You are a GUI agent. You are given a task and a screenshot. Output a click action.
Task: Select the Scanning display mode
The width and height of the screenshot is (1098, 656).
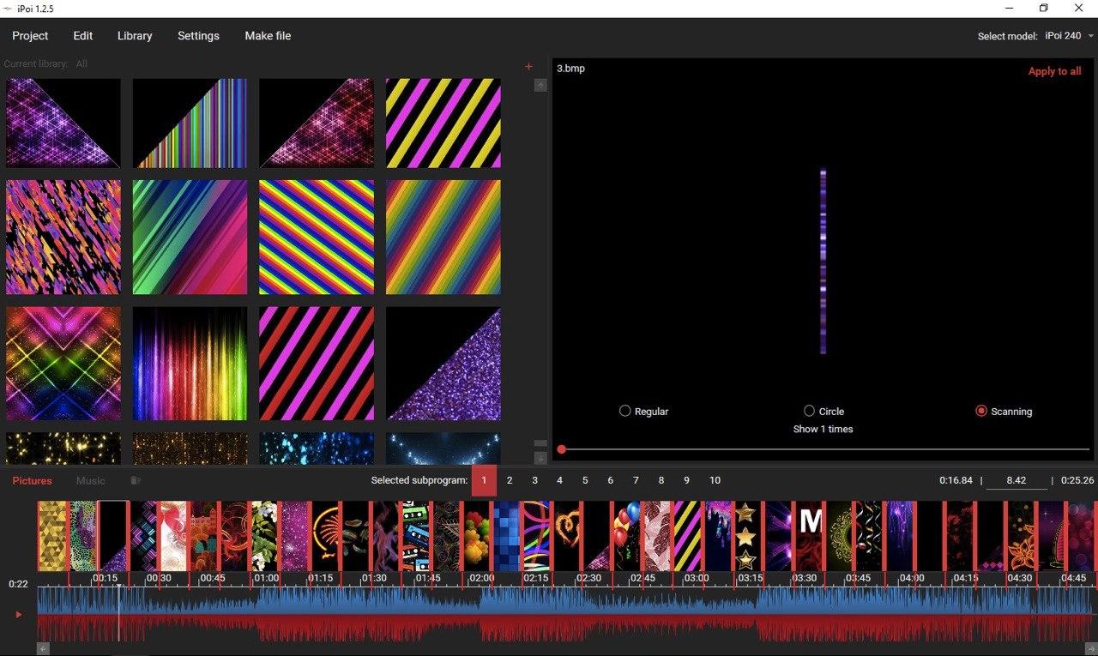tap(1004, 412)
